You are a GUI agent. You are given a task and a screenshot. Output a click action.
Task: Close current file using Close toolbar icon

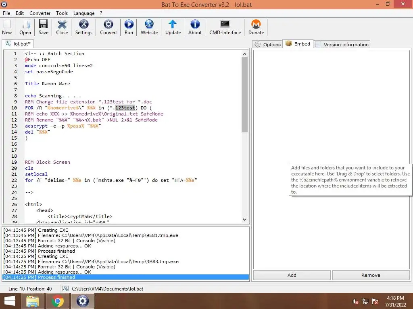pos(62,27)
